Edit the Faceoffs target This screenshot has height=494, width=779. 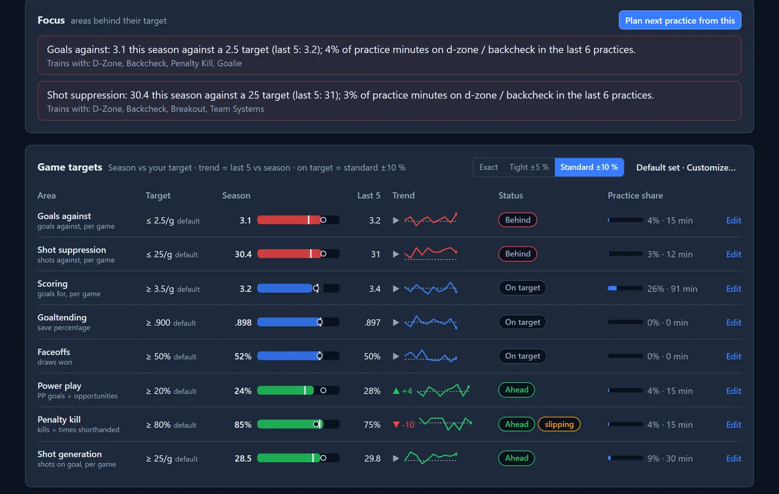(x=733, y=357)
